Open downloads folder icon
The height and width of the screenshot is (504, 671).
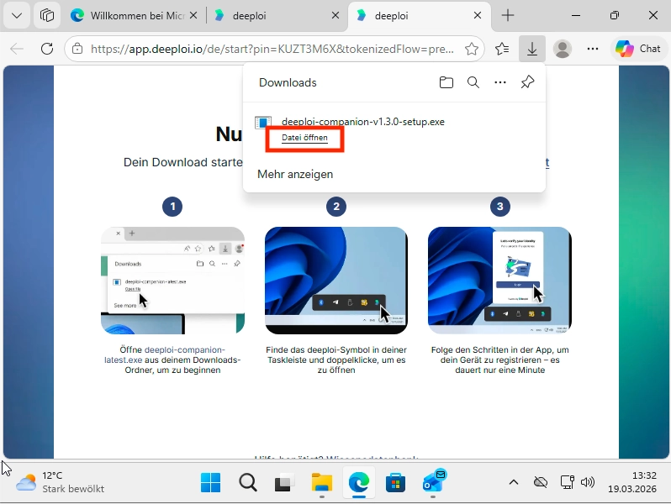point(446,82)
